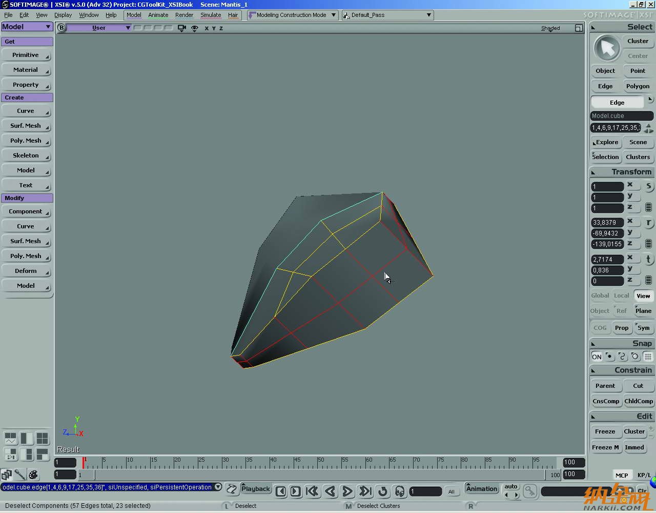The image size is (656, 513).
Task: Toggle loop playback icon
Action: pyautogui.click(x=382, y=491)
